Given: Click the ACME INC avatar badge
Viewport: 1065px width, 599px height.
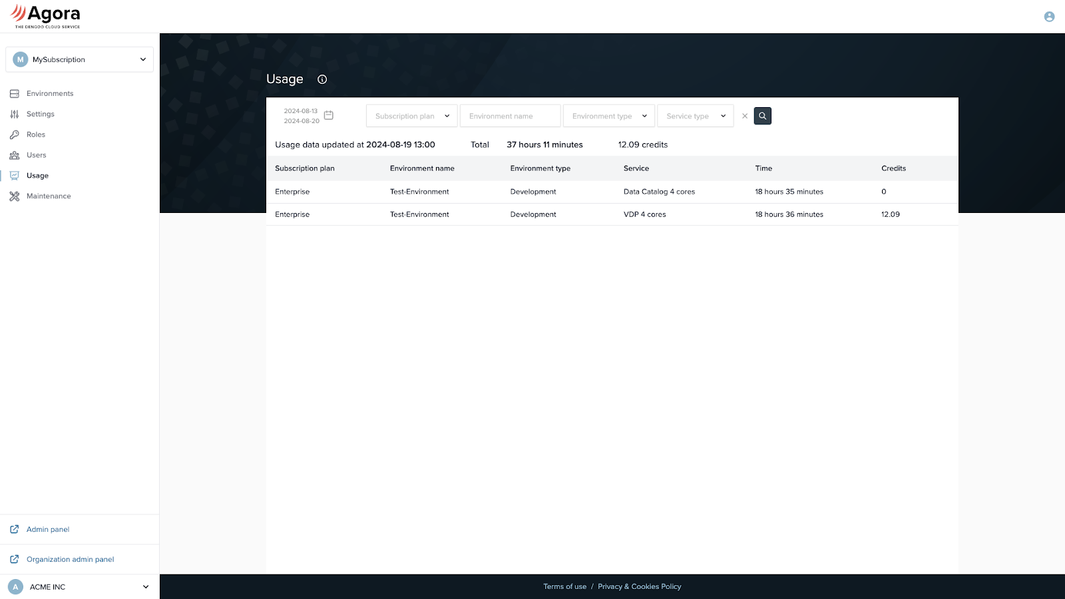Looking at the screenshot, I should [x=15, y=587].
